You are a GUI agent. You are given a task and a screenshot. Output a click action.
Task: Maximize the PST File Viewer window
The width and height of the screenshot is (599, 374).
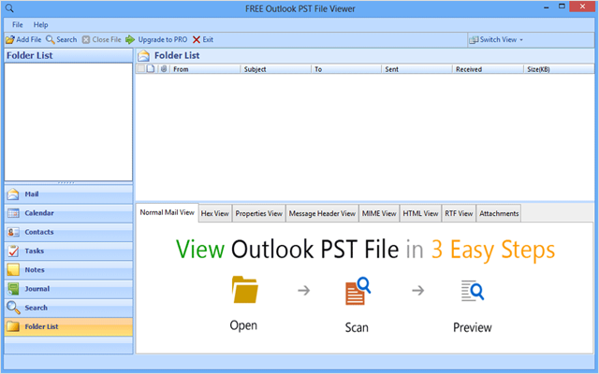tap(562, 7)
